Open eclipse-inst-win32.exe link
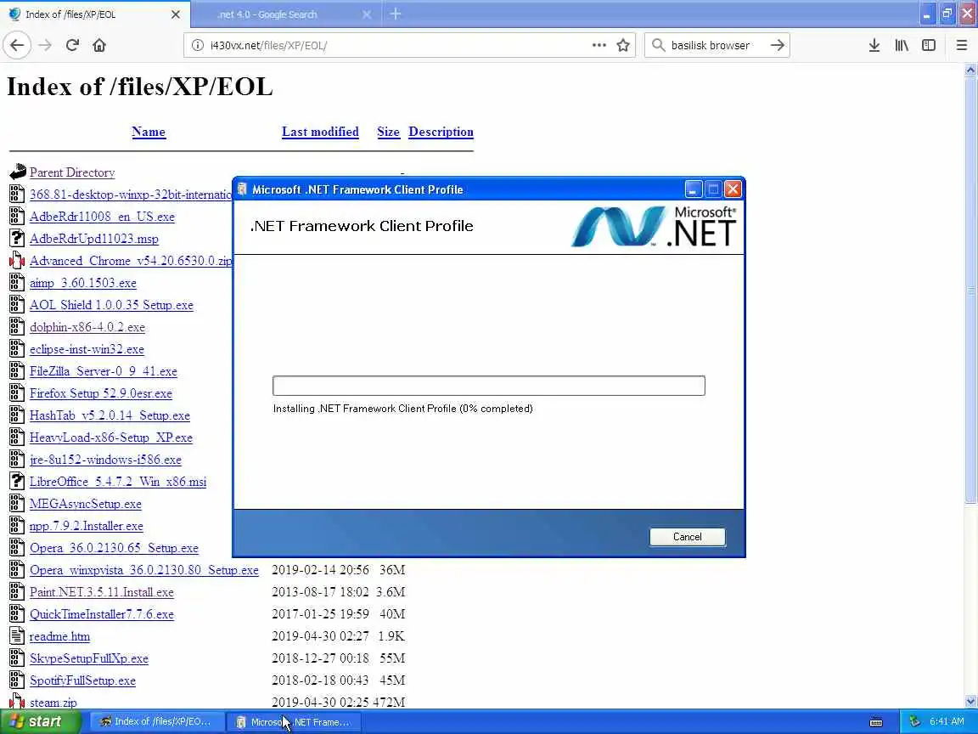This screenshot has height=734, width=978. pyautogui.click(x=87, y=349)
